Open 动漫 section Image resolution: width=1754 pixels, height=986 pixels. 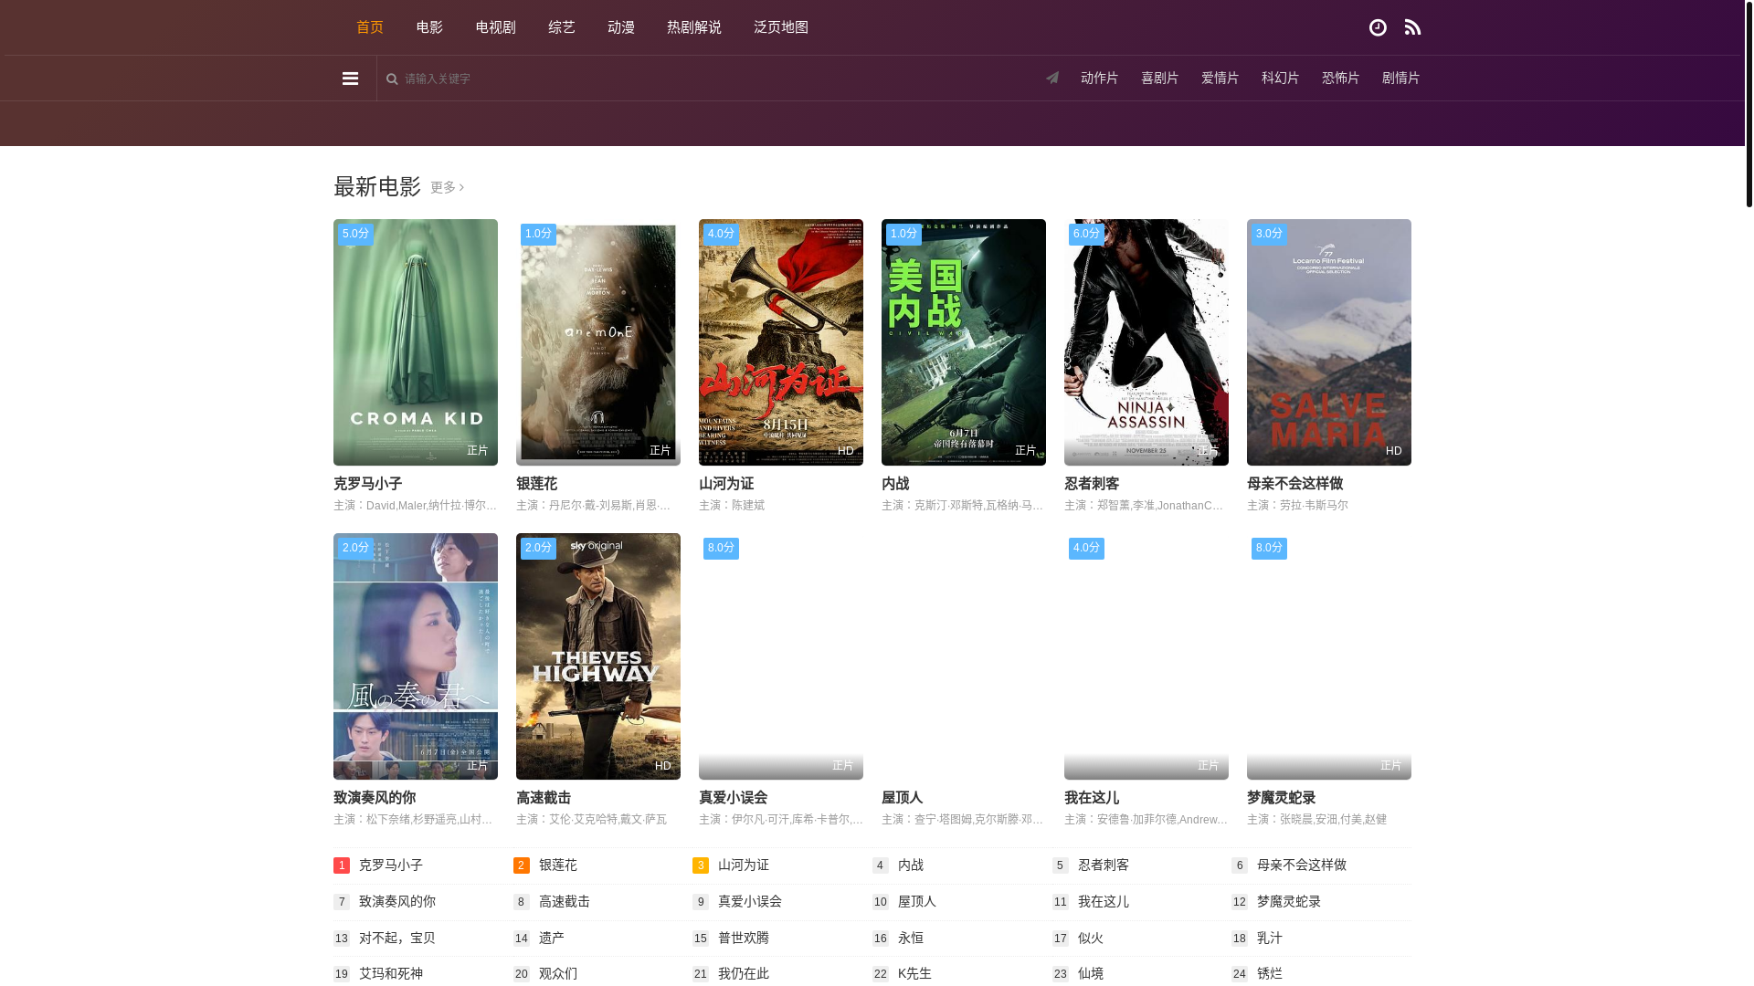pyautogui.click(x=621, y=27)
